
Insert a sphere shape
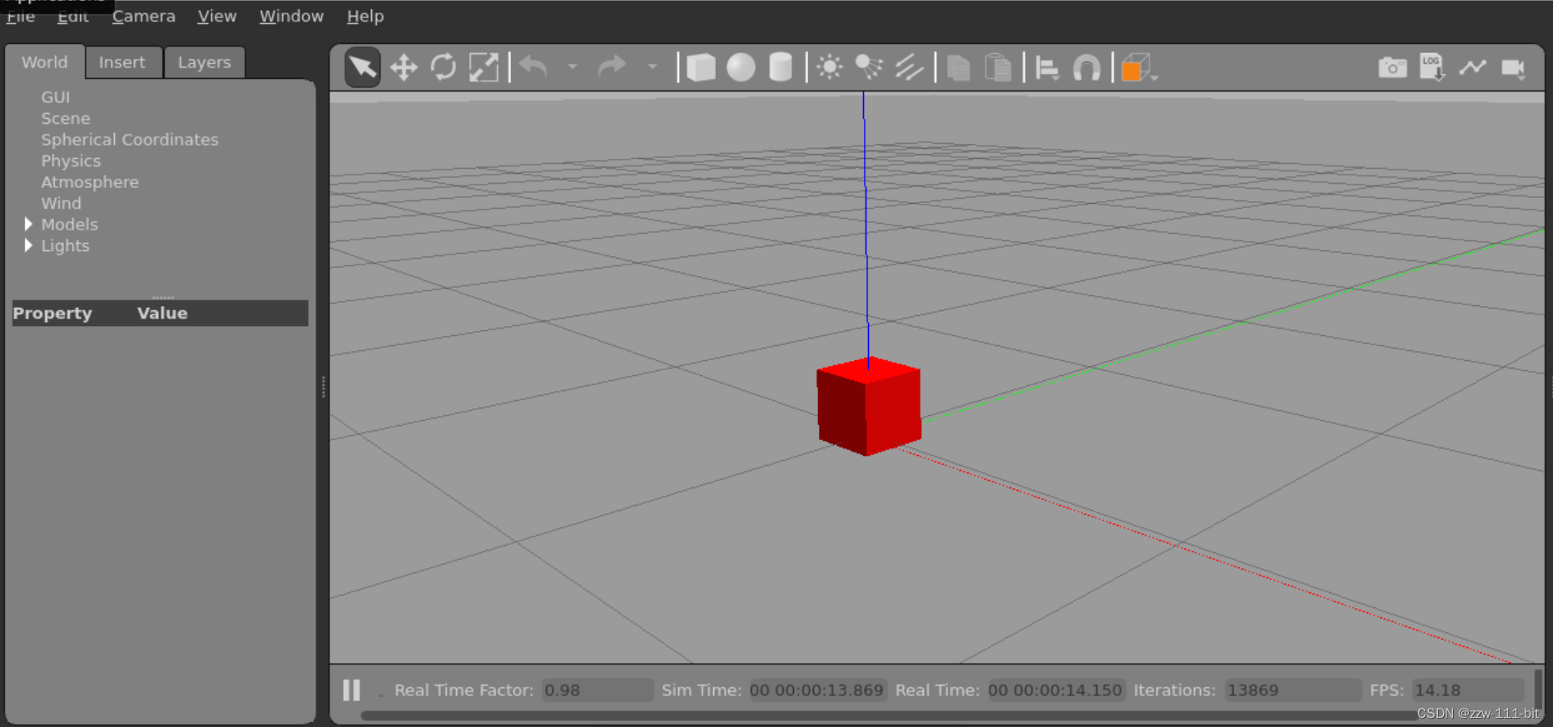[741, 67]
